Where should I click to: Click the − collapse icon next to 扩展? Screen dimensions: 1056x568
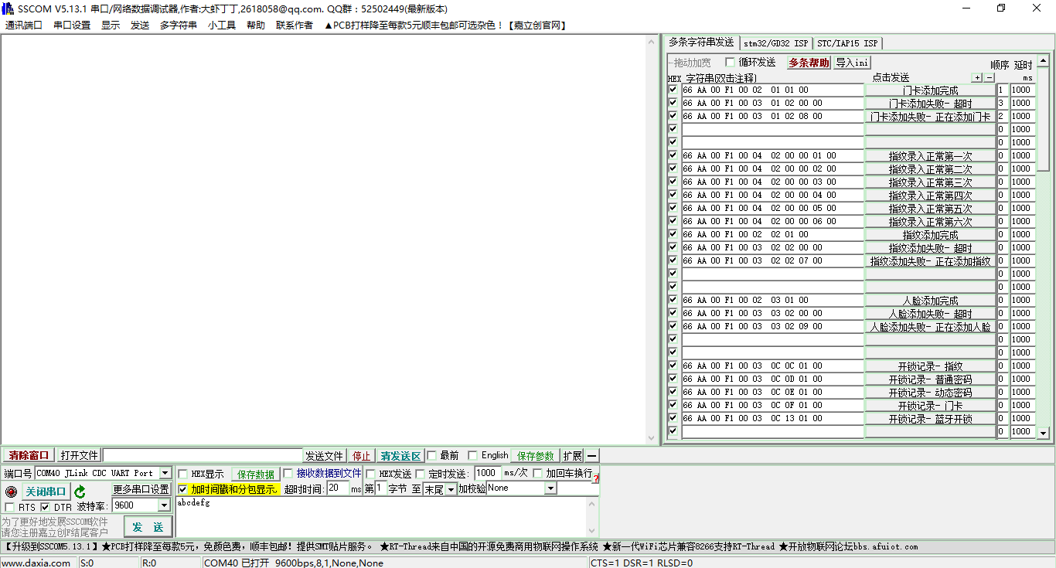tap(591, 455)
